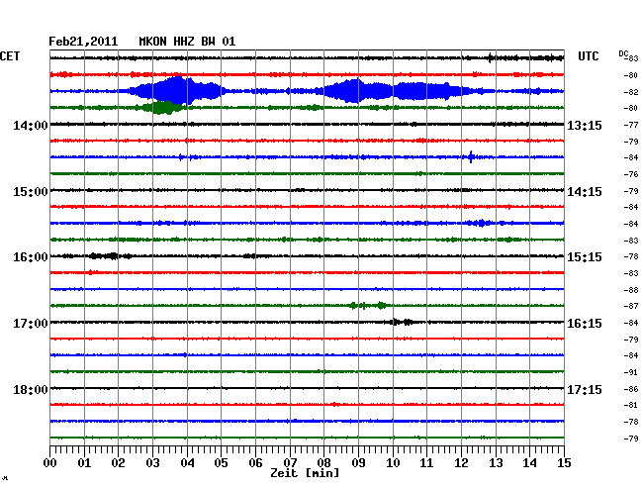The width and height of the screenshot is (643, 489).
Task: Click the DC offset value -81
Action: point(631,405)
